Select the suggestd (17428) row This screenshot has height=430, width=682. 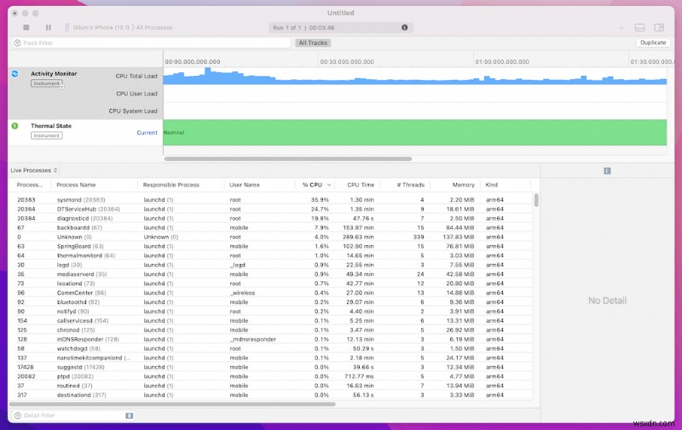(x=270, y=367)
